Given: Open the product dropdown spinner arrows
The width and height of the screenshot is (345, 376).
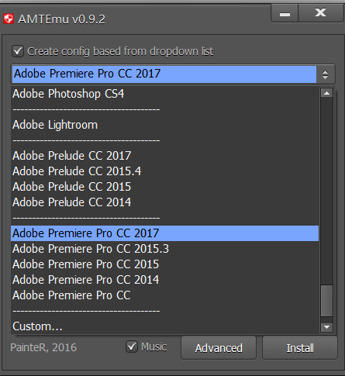Looking at the screenshot, I should pyautogui.click(x=326, y=74).
